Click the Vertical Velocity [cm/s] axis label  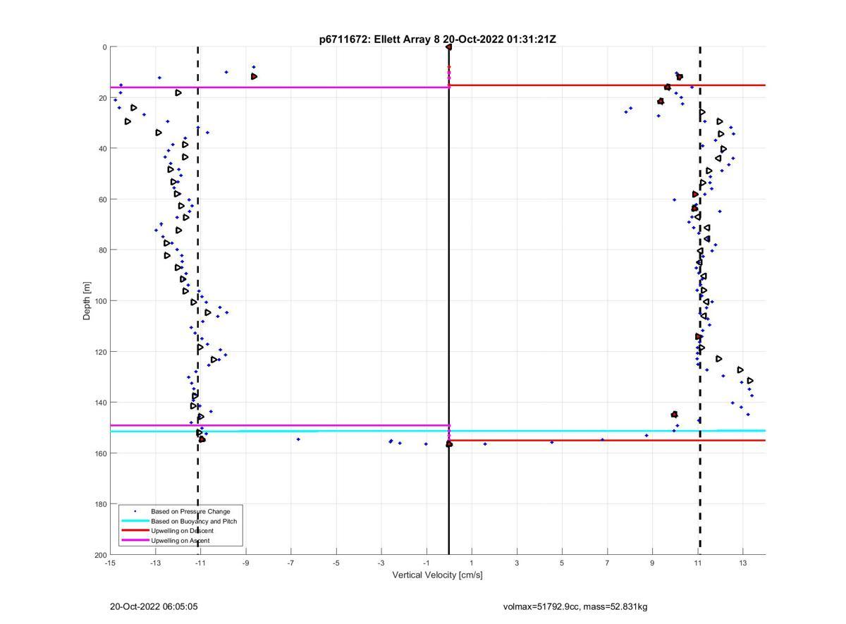point(437,575)
